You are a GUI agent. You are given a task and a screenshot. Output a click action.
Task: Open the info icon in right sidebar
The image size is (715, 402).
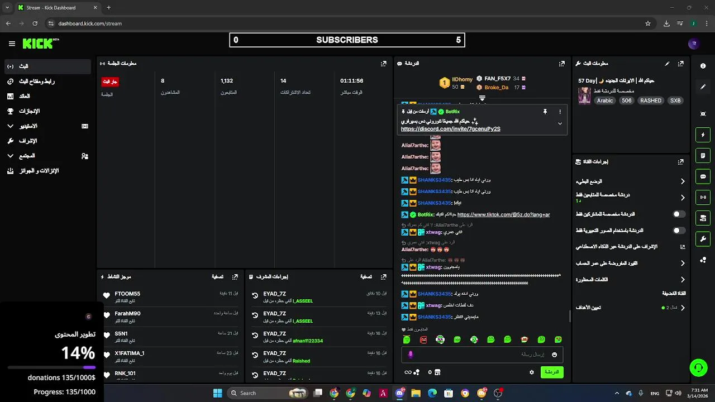[703, 66]
